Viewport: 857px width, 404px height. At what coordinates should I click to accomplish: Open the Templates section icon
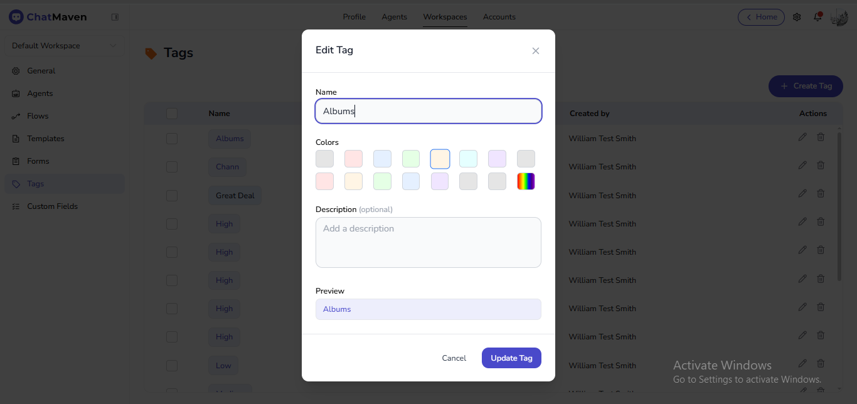tap(14, 138)
